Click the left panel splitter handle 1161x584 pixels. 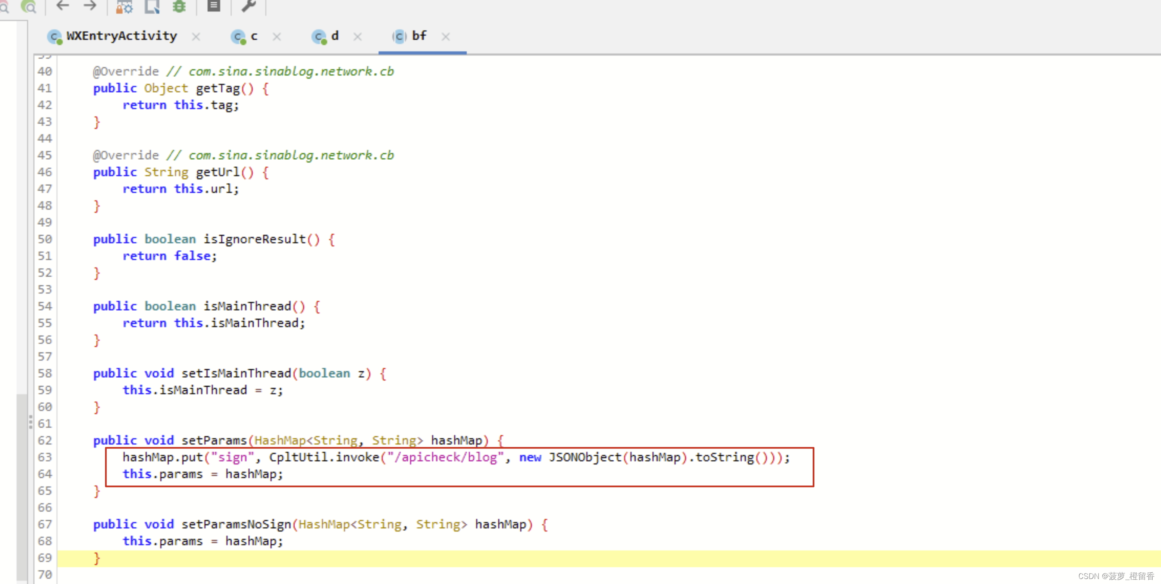click(30, 422)
